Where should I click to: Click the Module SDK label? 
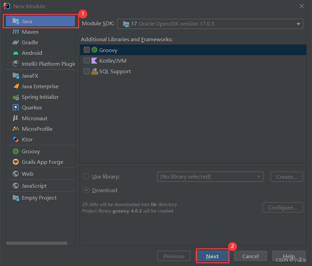click(98, 24)
